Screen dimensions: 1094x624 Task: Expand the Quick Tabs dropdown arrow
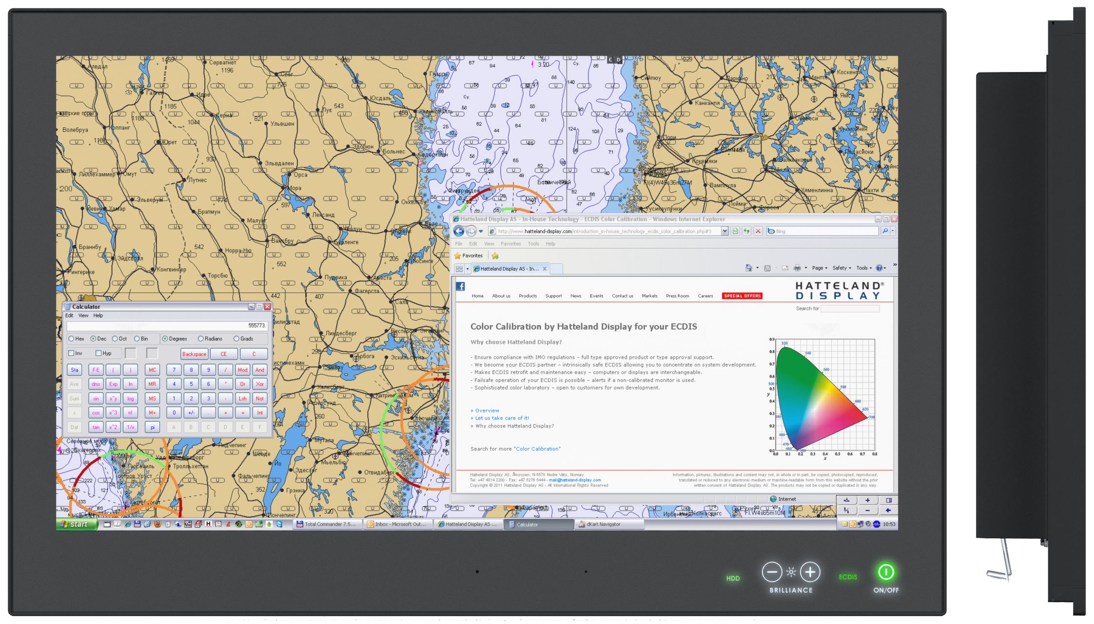click(x=468, y=269)
